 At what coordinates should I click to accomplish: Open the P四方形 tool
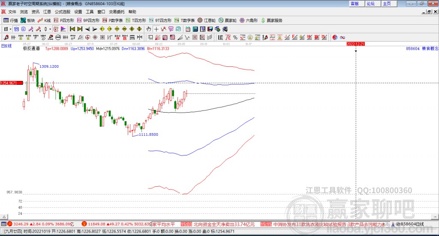[64, 21]
